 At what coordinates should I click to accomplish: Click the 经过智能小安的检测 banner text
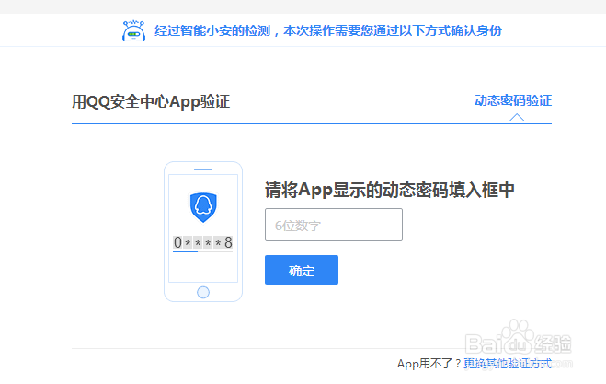click(x=328, y=30)
